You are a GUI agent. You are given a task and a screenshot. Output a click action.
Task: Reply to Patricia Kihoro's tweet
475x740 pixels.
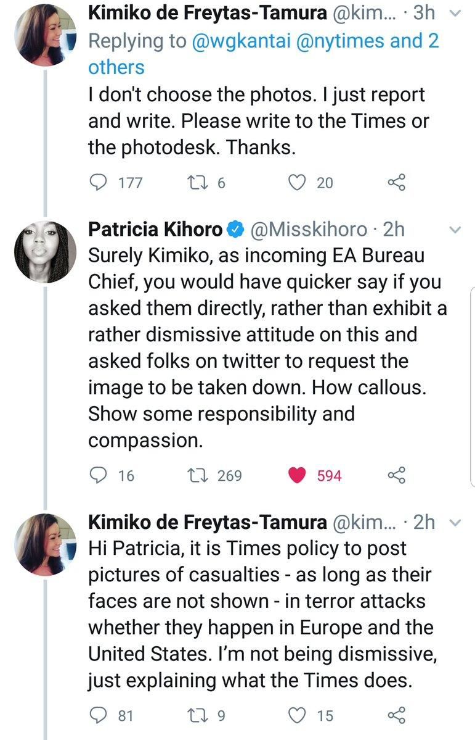[x=98, y=475]
